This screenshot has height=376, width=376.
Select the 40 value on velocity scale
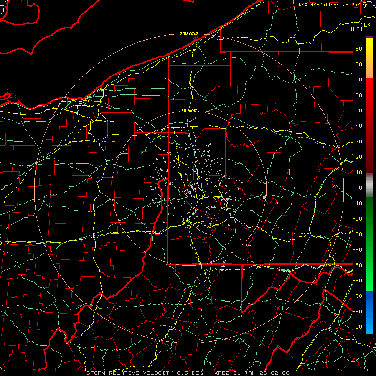point(359,126)
